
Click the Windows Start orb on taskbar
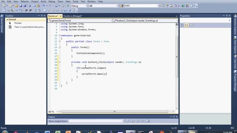click(5, 132)
